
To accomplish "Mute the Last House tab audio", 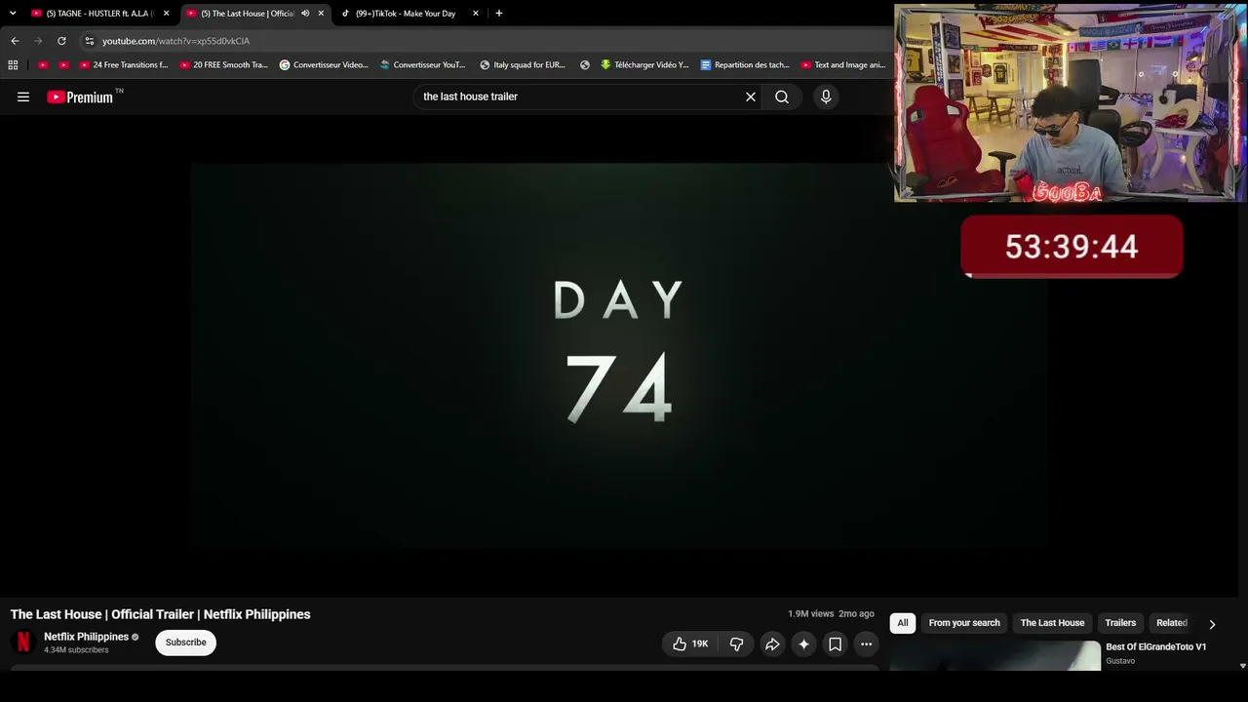I will tap(305, 14).
